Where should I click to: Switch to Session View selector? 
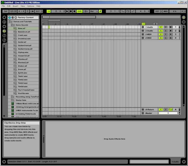184,22
